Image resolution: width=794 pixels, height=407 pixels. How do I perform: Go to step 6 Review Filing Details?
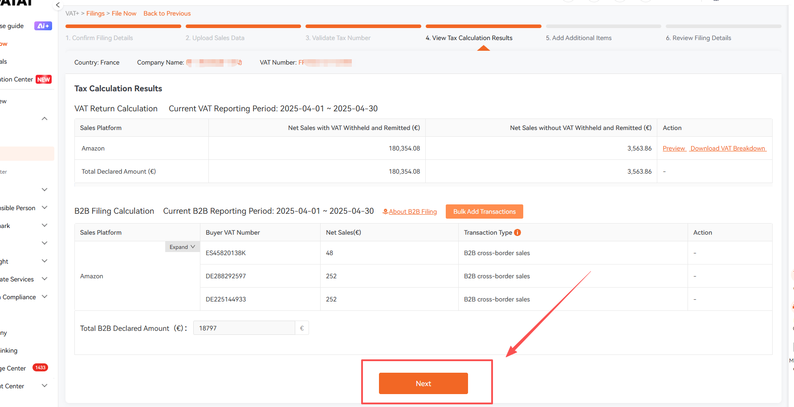(699, 38)
